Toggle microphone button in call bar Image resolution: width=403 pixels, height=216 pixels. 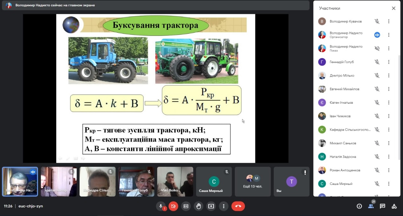click(x=161, y=206)
